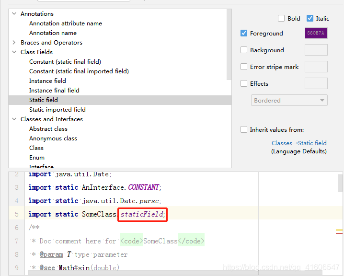The width and height of the screenshot is (344, 276).
Task: Click the Class Fields group label
Action: click(x=36, y=52)
